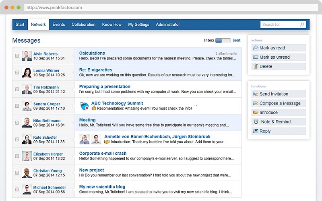Click the Delete trash can icon
This screenshot has width=322, height=201.
pos(256,66)
